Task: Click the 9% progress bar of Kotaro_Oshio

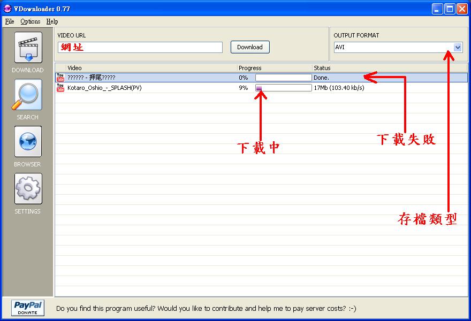Action: [283, 88]
